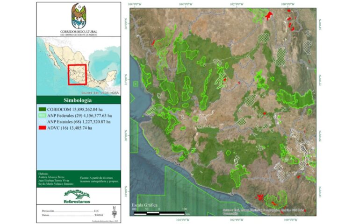Click the north arrow compass symbol
Screen dimensions: 359x224
pos(114,212)
